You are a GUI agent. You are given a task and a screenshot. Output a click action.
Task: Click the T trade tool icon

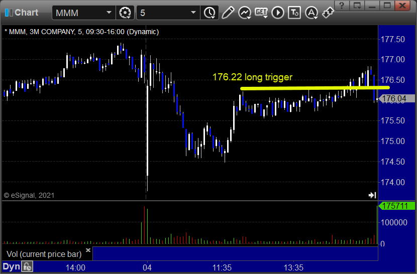[294, 13]
